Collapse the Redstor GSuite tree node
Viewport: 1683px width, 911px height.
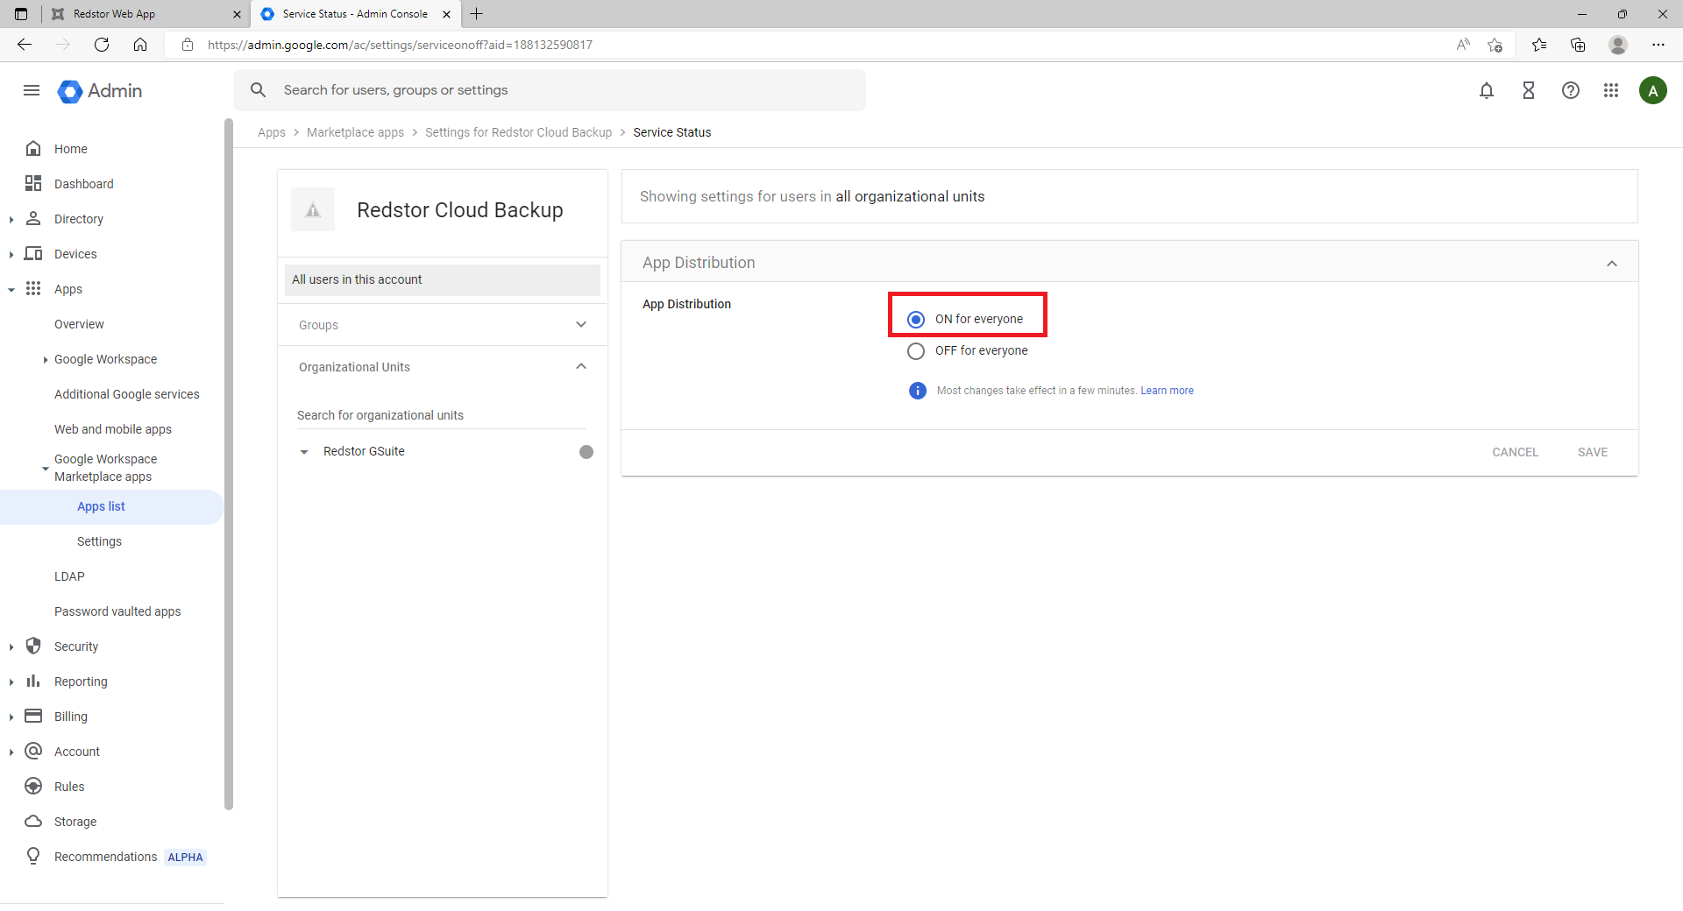[304, 452]
